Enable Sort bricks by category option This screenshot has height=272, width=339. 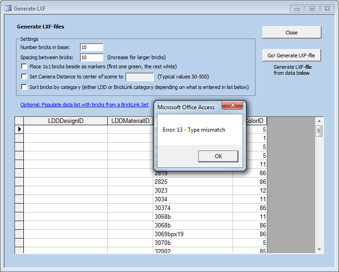point(25,87)
